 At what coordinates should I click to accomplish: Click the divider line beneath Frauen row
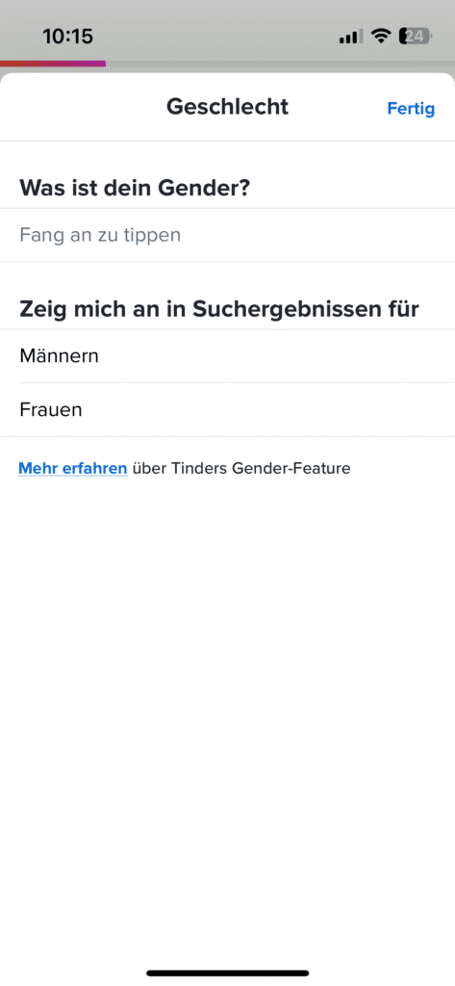pos(227,436)
